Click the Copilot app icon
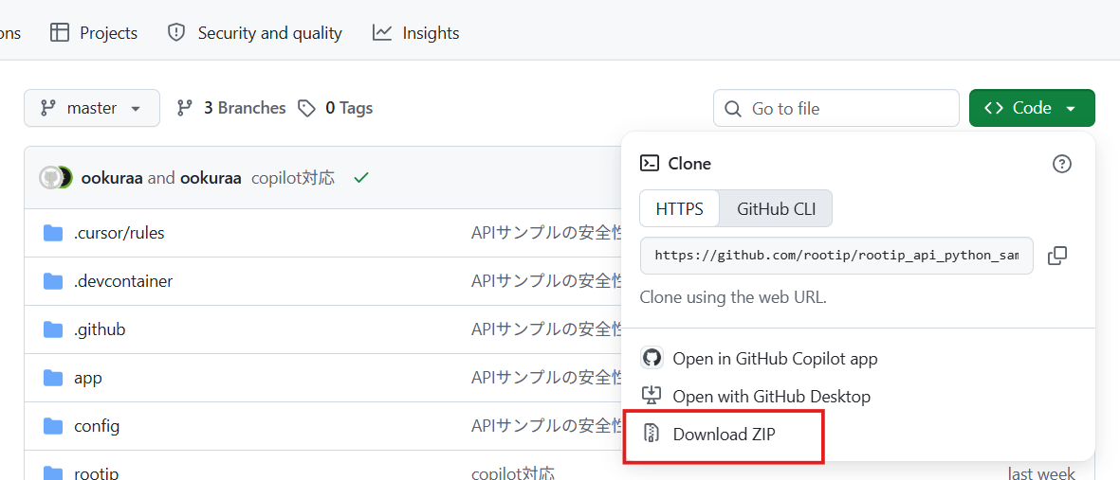This screenshot has height=480, width=1120. (652, 358)
